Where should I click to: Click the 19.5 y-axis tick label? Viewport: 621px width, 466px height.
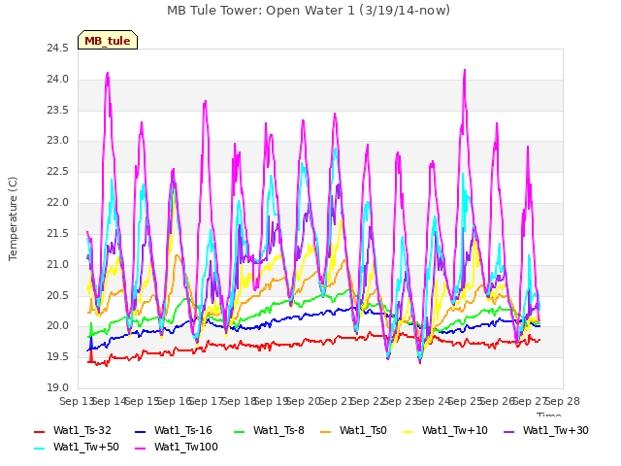57,356
